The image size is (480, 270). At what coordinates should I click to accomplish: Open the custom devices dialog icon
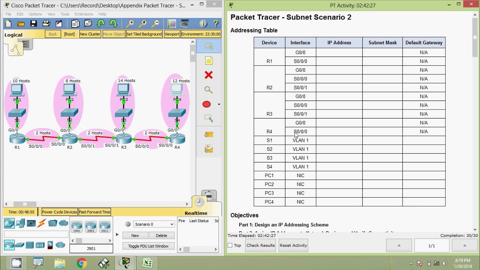[184, 24]
